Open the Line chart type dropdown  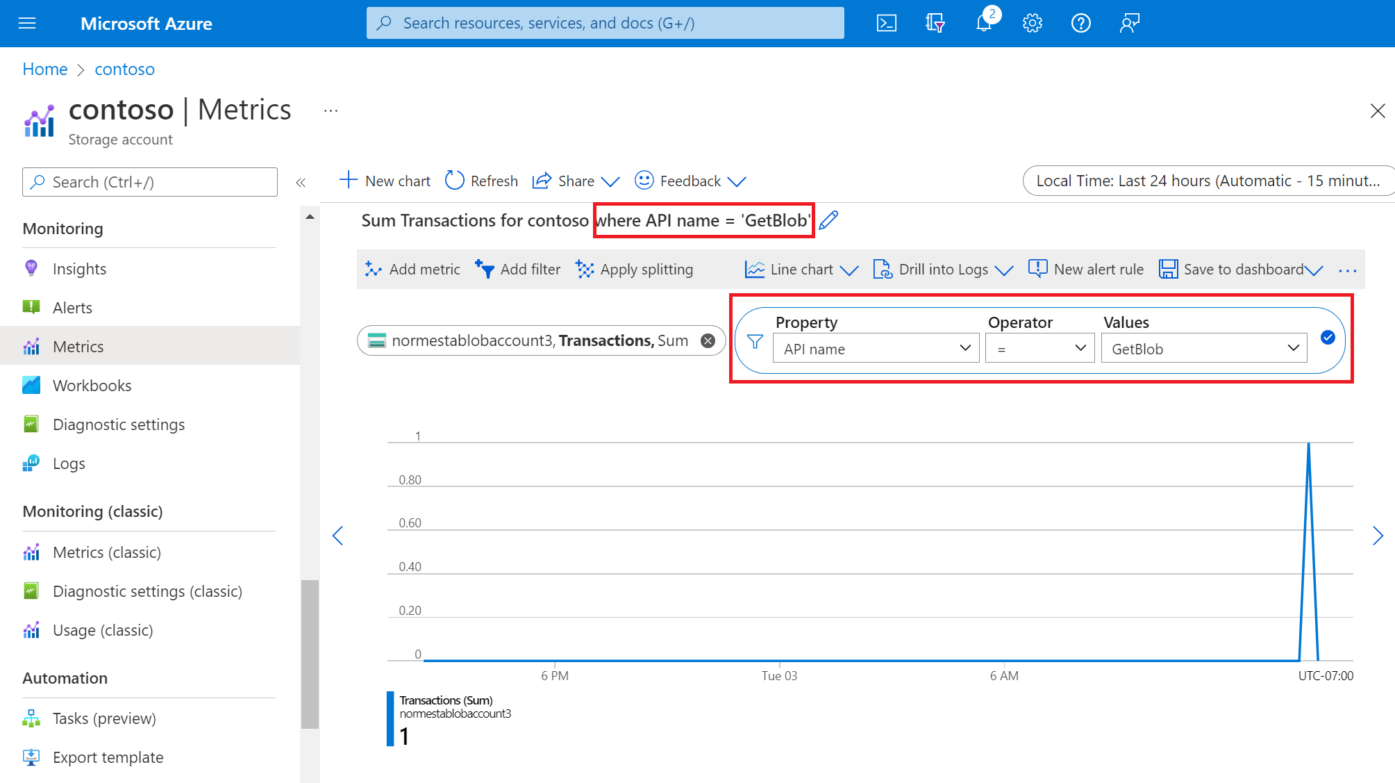[801, 270]
